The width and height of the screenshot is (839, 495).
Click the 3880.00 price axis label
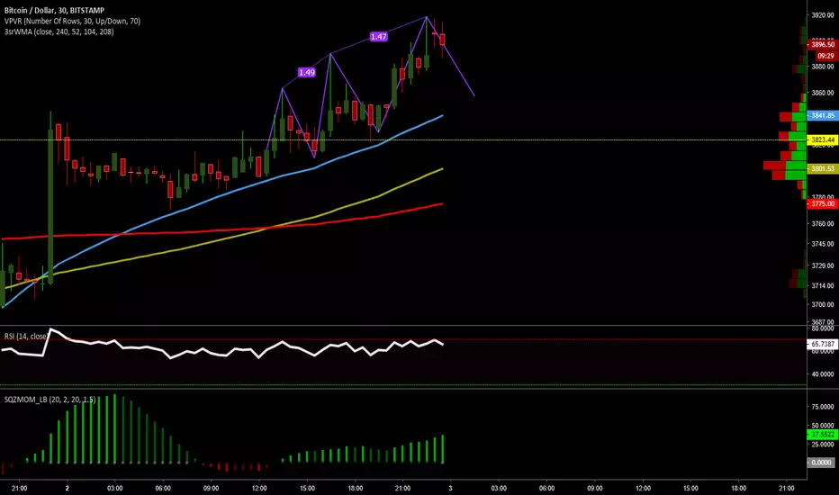click(x=823, y=67)
